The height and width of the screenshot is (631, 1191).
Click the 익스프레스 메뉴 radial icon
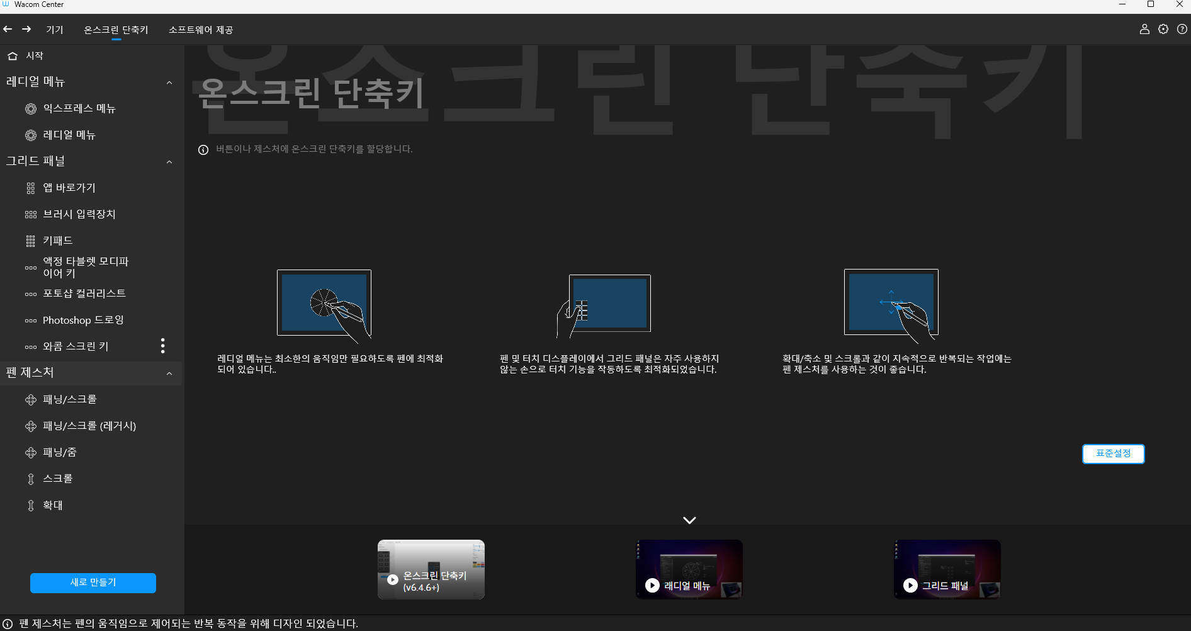point(31,109)
